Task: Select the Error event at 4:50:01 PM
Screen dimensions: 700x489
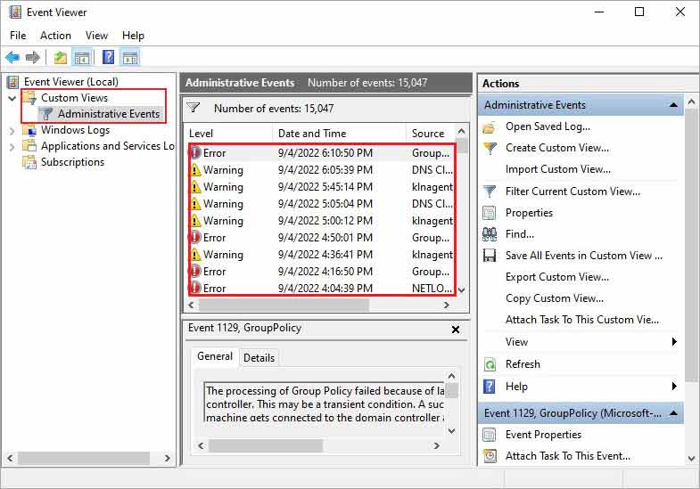Action: pos(321,238)
